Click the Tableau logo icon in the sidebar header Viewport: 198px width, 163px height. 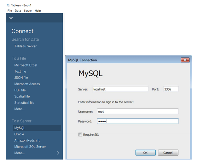pos(11,18)
